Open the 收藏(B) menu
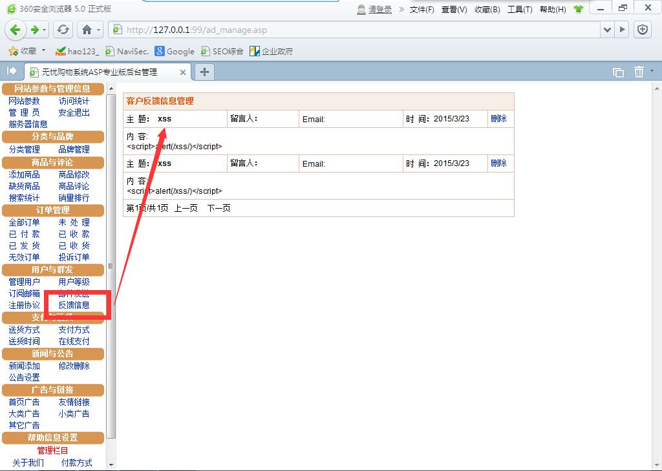 pyautogui.click(x=487, y=9)
